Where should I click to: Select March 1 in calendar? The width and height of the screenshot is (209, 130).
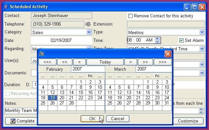pos(148,82)
